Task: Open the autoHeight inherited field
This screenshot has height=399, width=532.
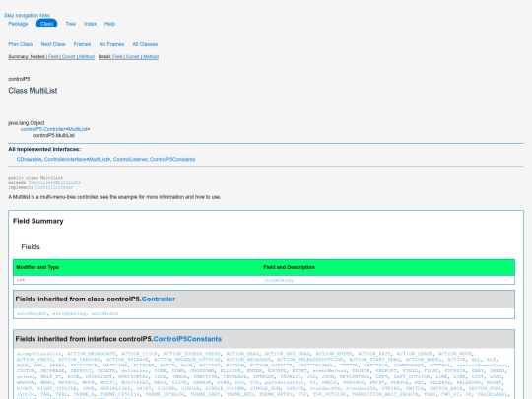Action: 32,314
